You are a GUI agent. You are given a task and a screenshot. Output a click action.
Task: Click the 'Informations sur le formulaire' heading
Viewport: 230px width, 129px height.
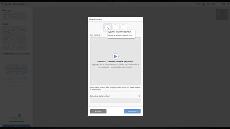[16, 54]
